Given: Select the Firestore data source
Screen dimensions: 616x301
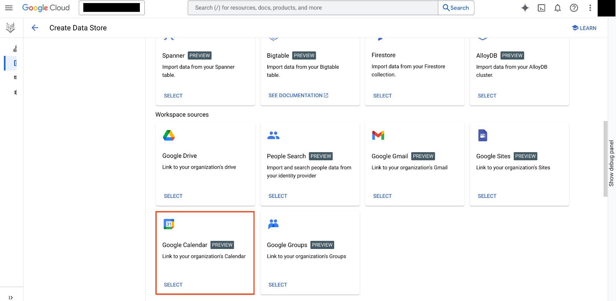Looking at the screenshot, I should [382, 95].
